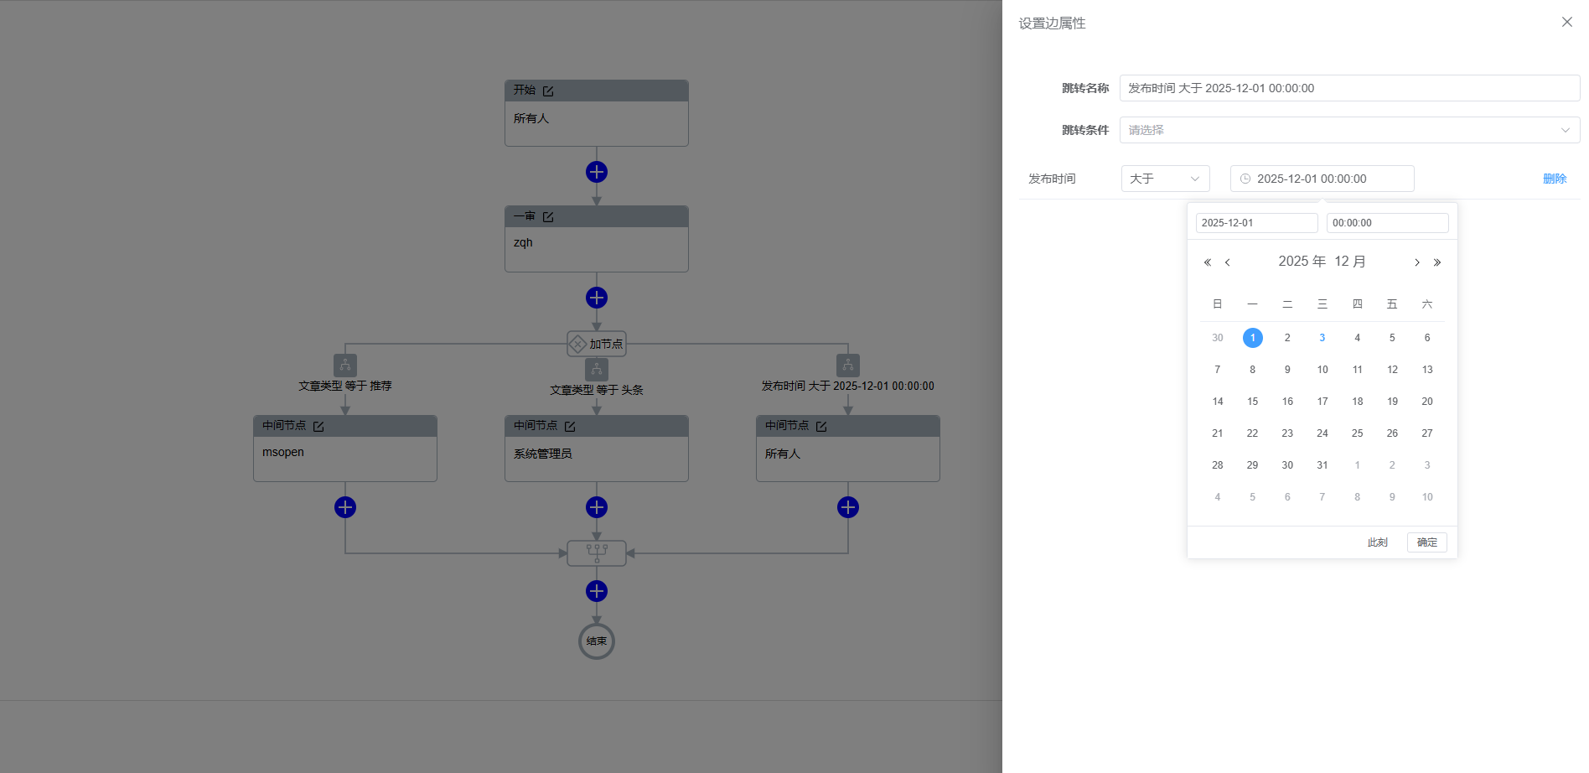This screenshot has width=1589, height=773.
Task: Click the plus button below 一审 node
Action: [x=597, y=298]
